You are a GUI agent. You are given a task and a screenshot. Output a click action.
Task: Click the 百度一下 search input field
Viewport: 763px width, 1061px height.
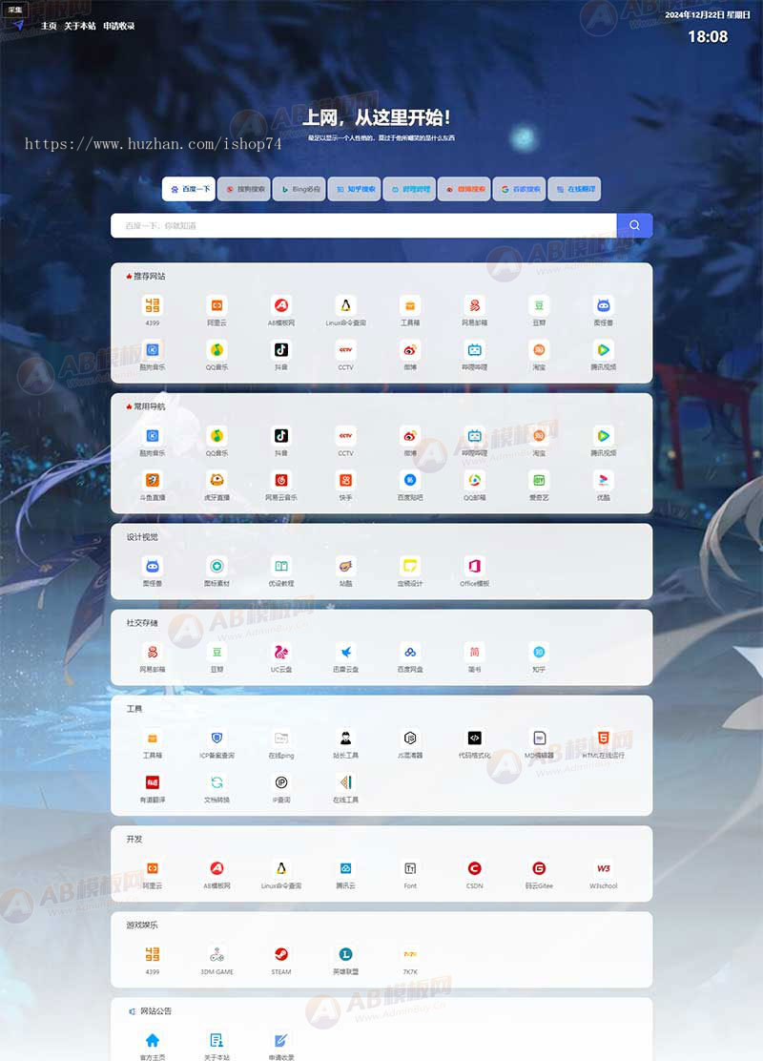364,225
